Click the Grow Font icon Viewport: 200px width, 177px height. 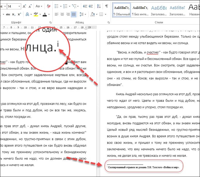pyautogui.click(x=24, y=6)
